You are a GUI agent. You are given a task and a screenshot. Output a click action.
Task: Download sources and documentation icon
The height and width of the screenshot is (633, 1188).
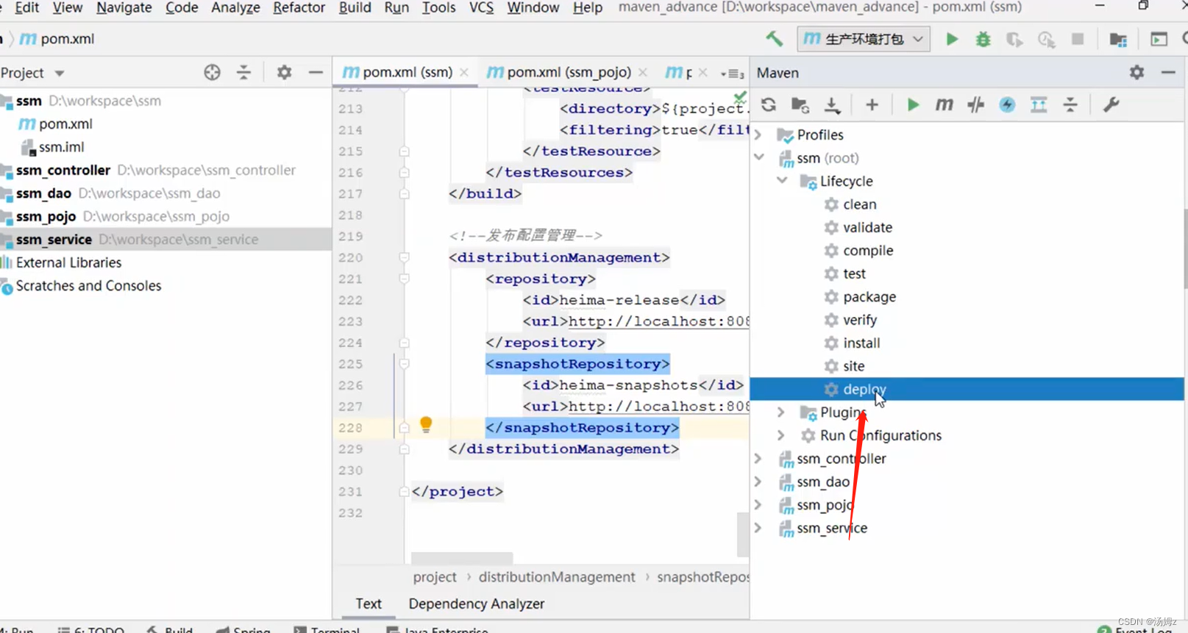(x=832, y=105)
